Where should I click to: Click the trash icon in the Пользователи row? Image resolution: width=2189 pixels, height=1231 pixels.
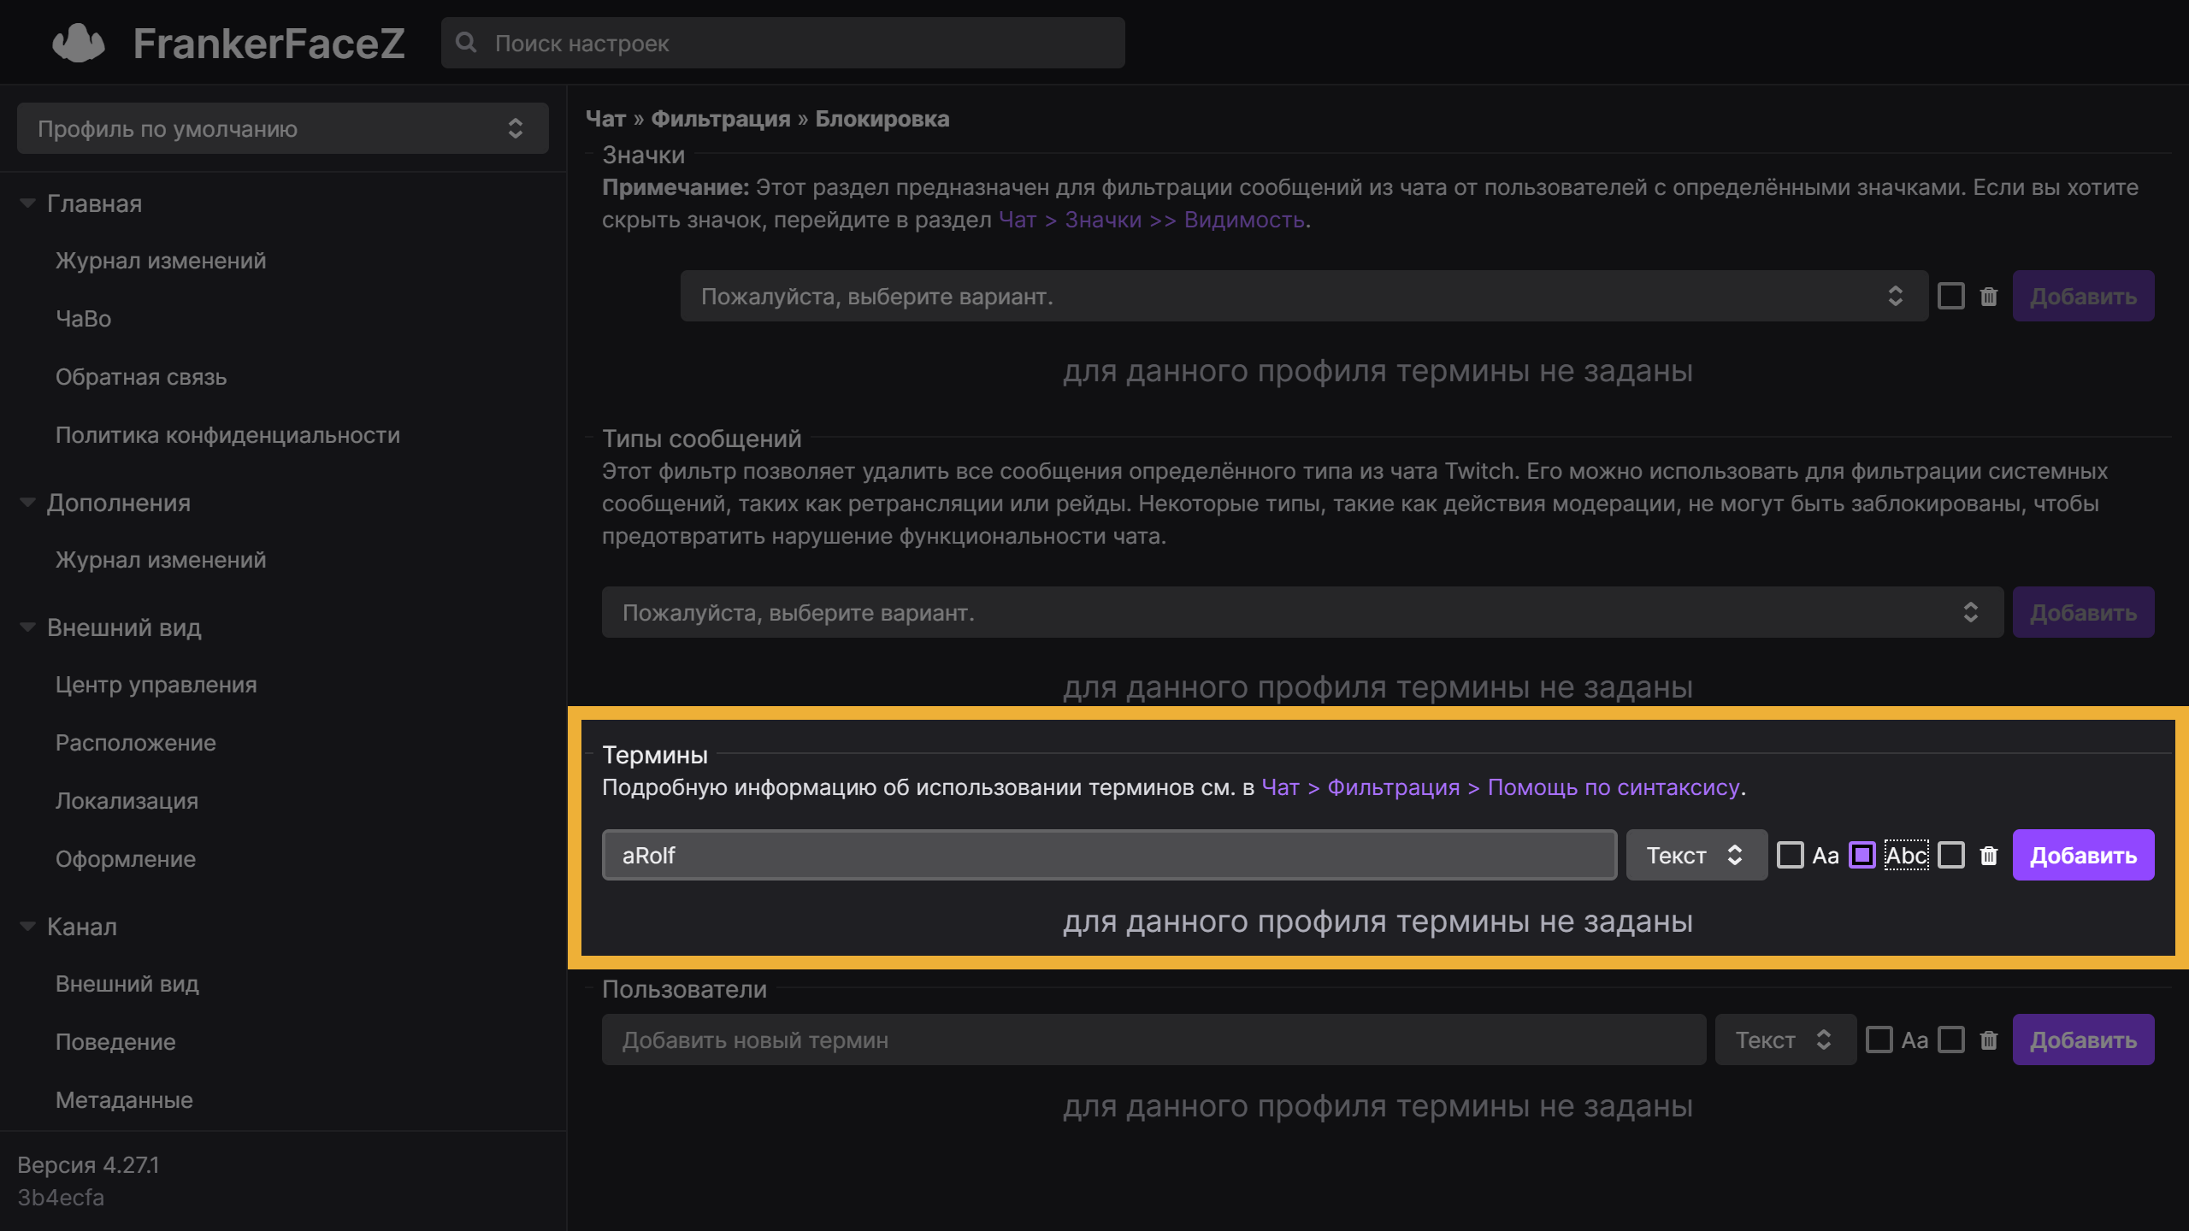1989,1040
